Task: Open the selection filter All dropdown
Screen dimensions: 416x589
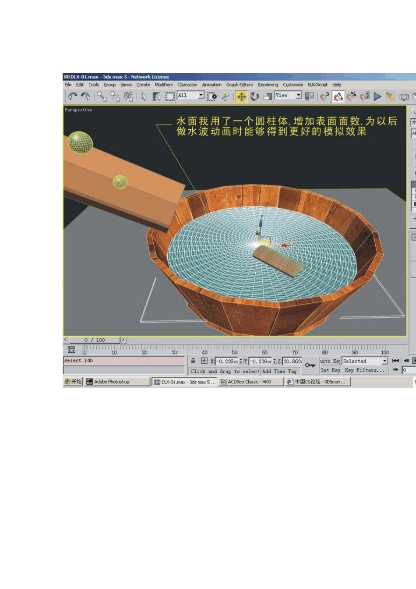Action: [x=191, y=95]
